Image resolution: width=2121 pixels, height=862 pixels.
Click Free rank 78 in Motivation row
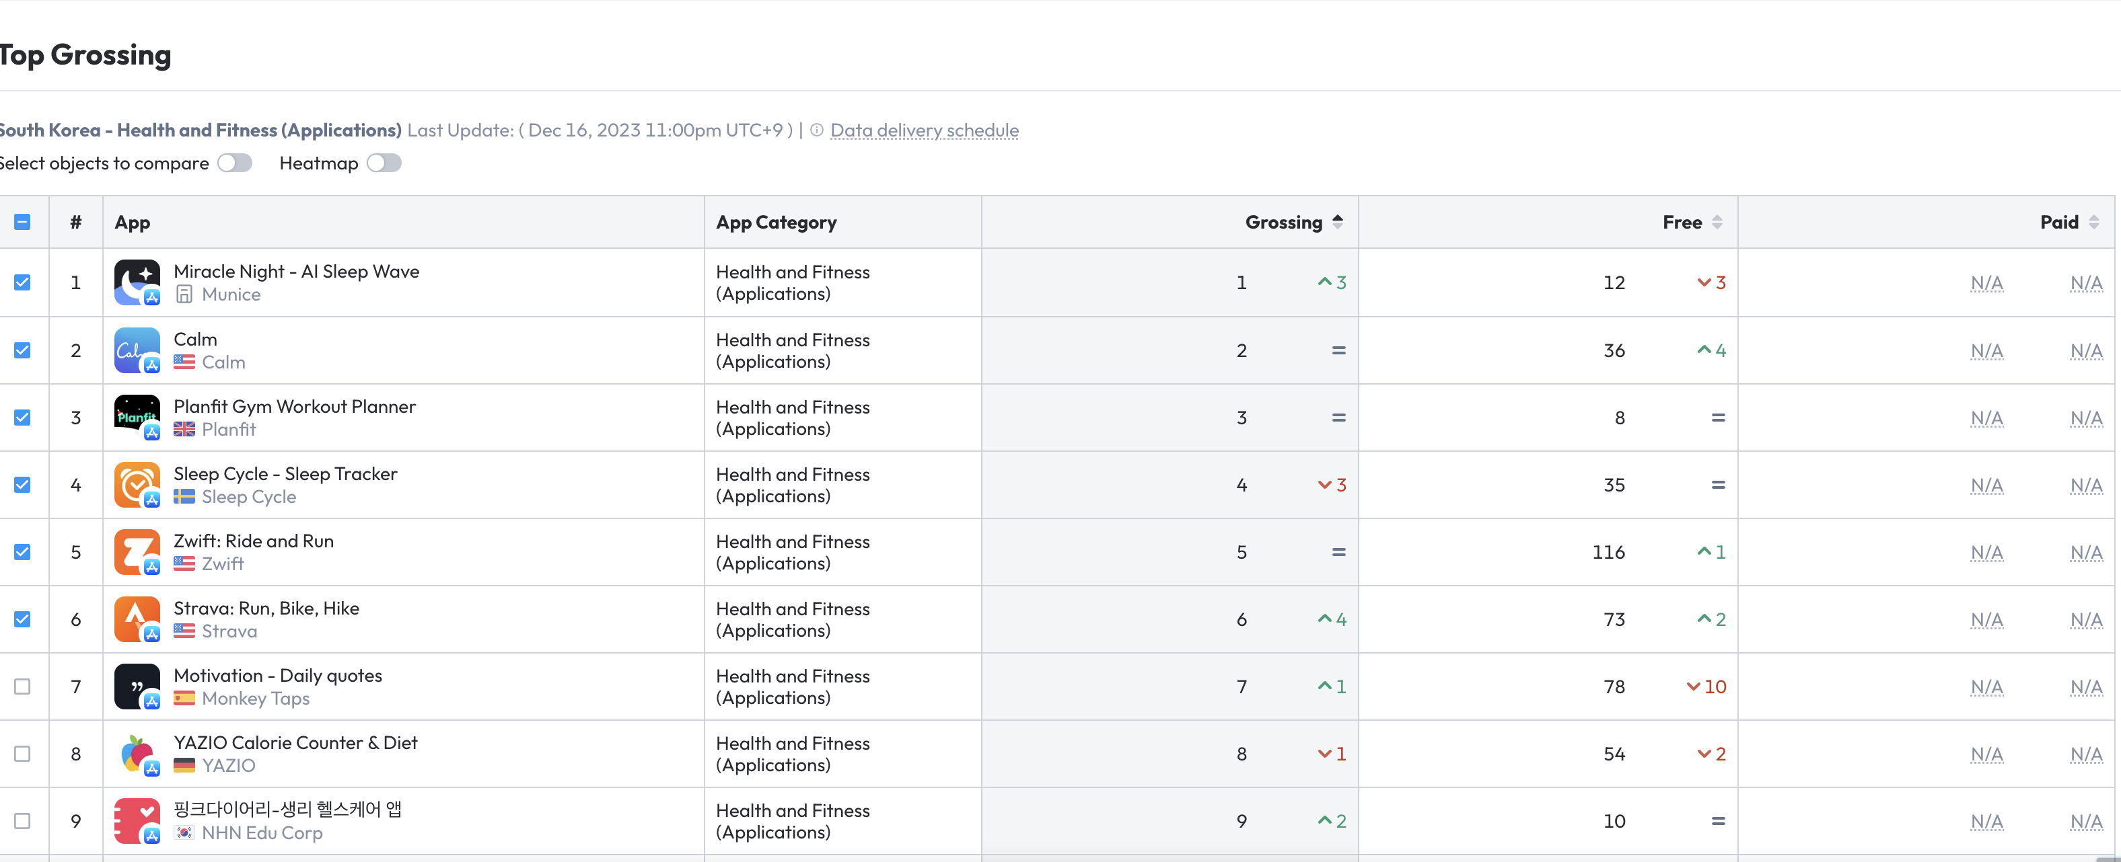(1614, 687)
